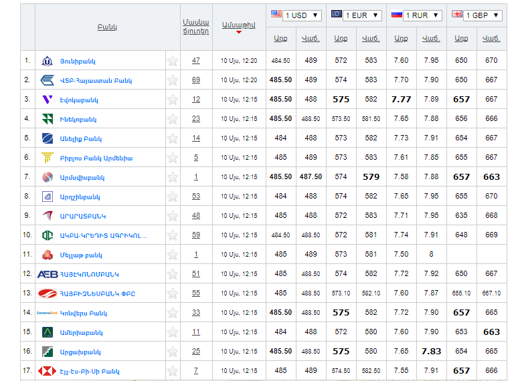This screenshot has height=381, width=514.
Task: Open the row 6 bank name link
Action: coord(96,158)
